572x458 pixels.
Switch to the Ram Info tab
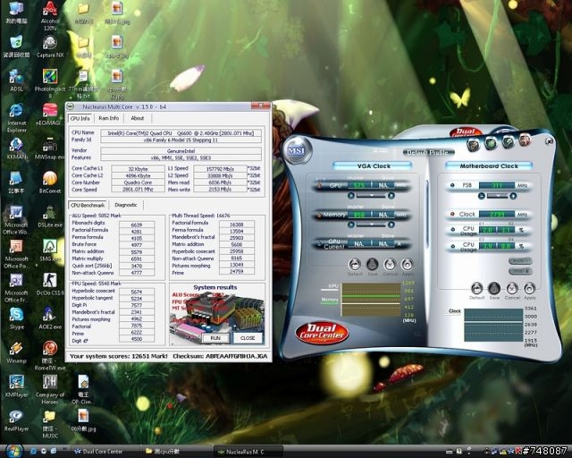109,118
